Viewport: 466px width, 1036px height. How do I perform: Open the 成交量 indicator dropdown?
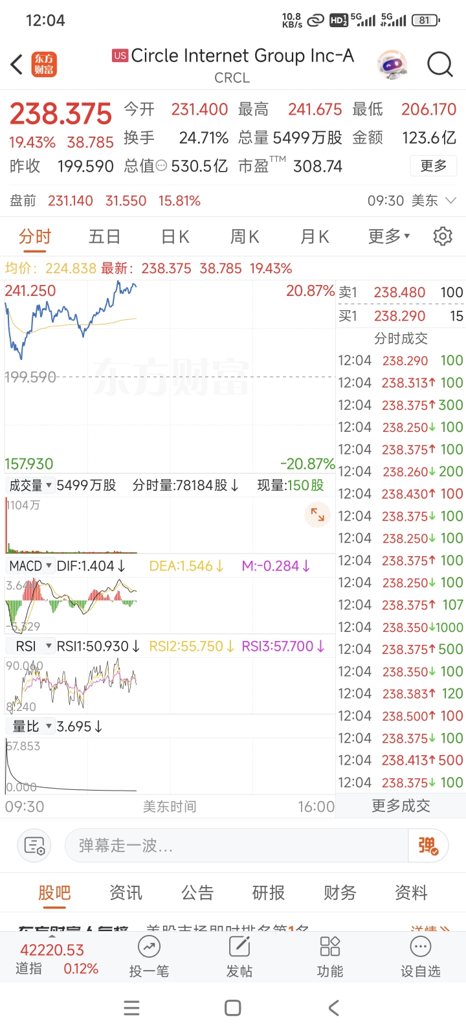30,485
